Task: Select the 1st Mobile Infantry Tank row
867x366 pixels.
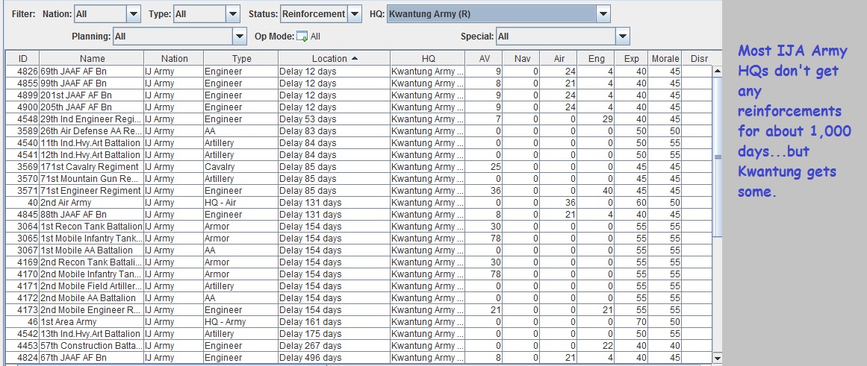Action: [x=358, y=239]
